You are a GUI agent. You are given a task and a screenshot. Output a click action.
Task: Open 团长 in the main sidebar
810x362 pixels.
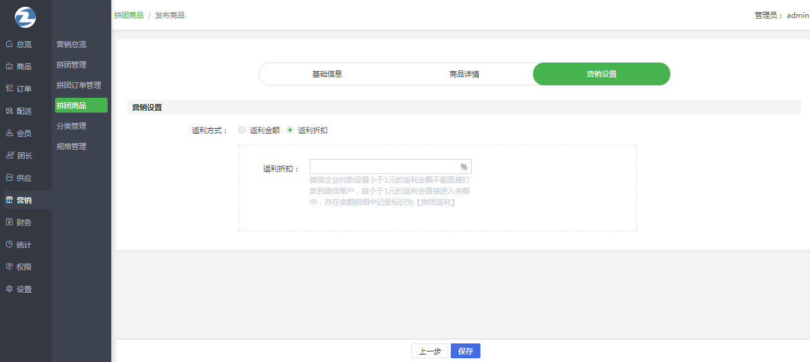click(25, 156)
